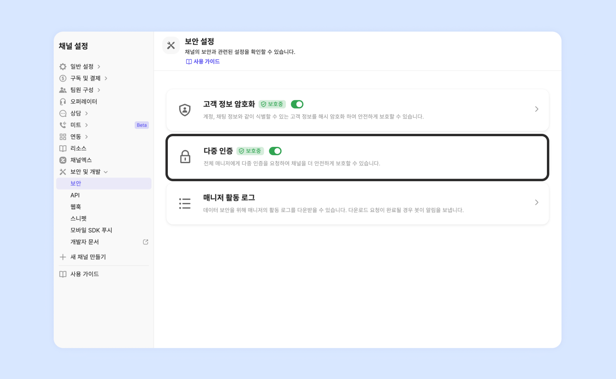Click the grid icon beside 연동
This screenshot has width=616, height=379.
[63, 137]
